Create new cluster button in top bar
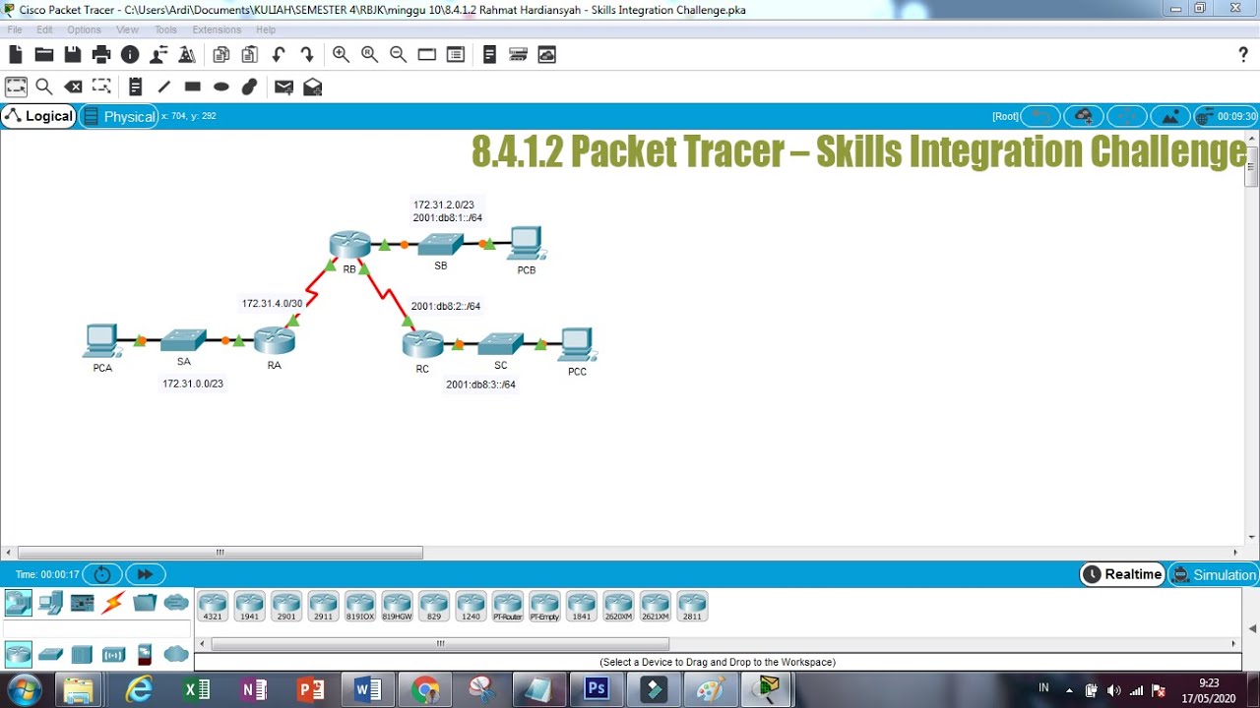 1084,116
